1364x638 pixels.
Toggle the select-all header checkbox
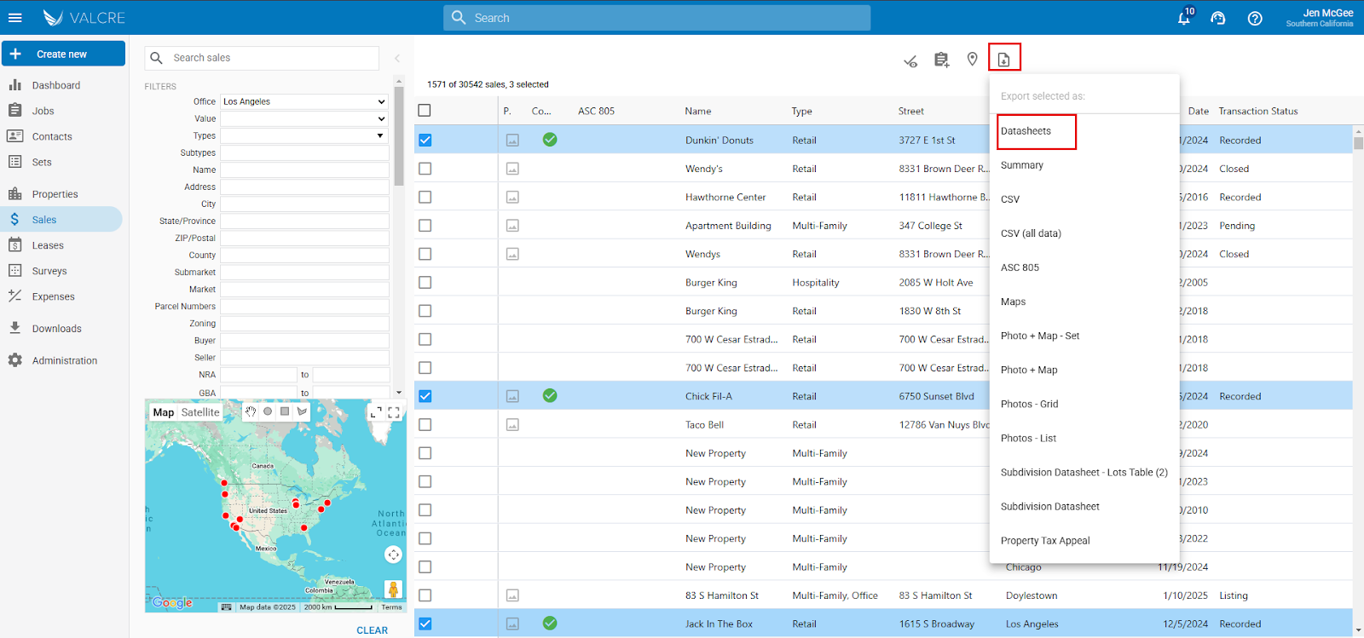425,111
